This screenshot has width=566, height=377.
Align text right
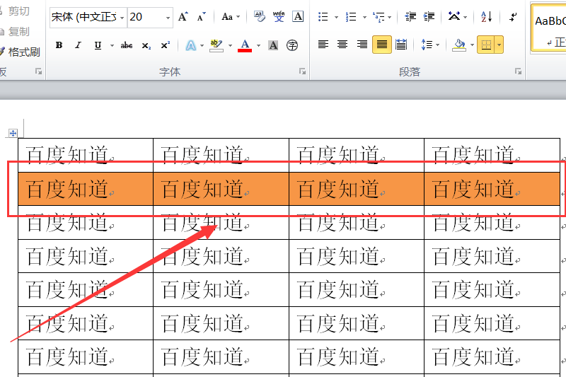point(362,45)
